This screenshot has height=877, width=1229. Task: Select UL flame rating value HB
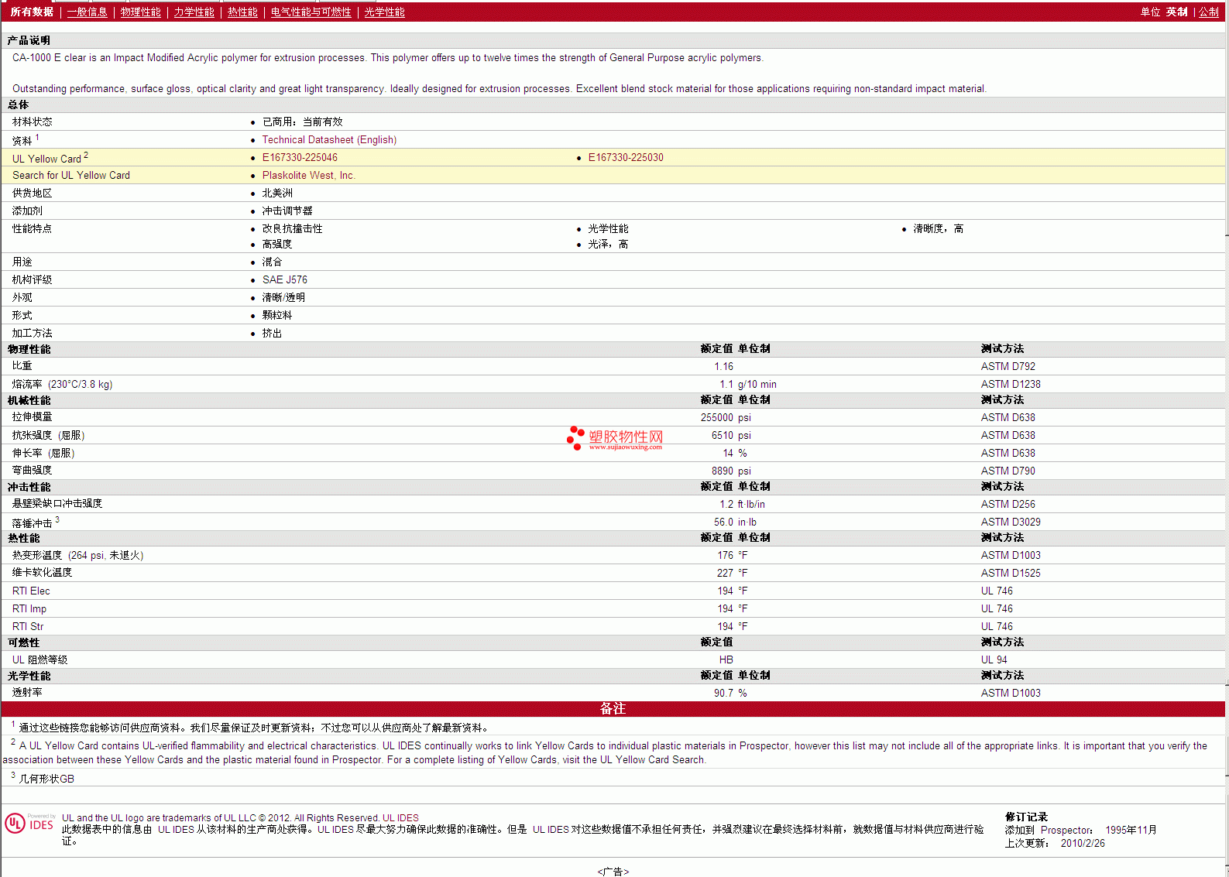[x=726, y=659]
